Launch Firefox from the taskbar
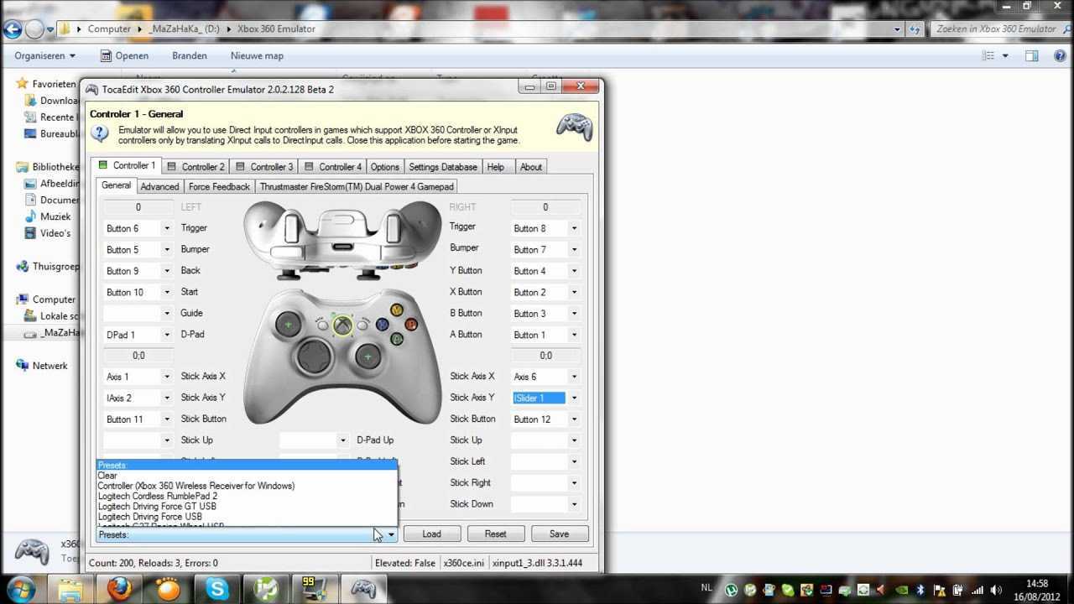Viewport: 1074px width, 604px height. click(x=120, y=589)
